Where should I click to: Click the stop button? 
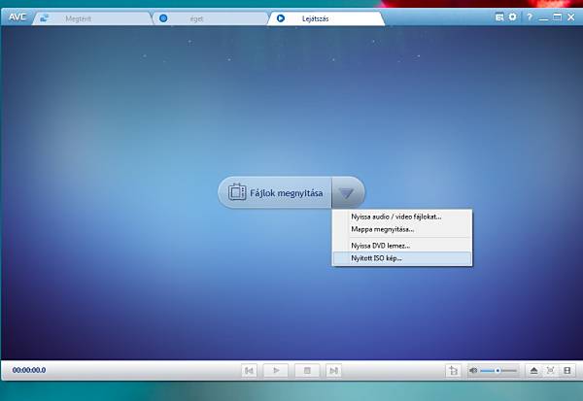point(307,371)
